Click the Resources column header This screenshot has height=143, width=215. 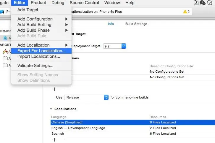158,117
